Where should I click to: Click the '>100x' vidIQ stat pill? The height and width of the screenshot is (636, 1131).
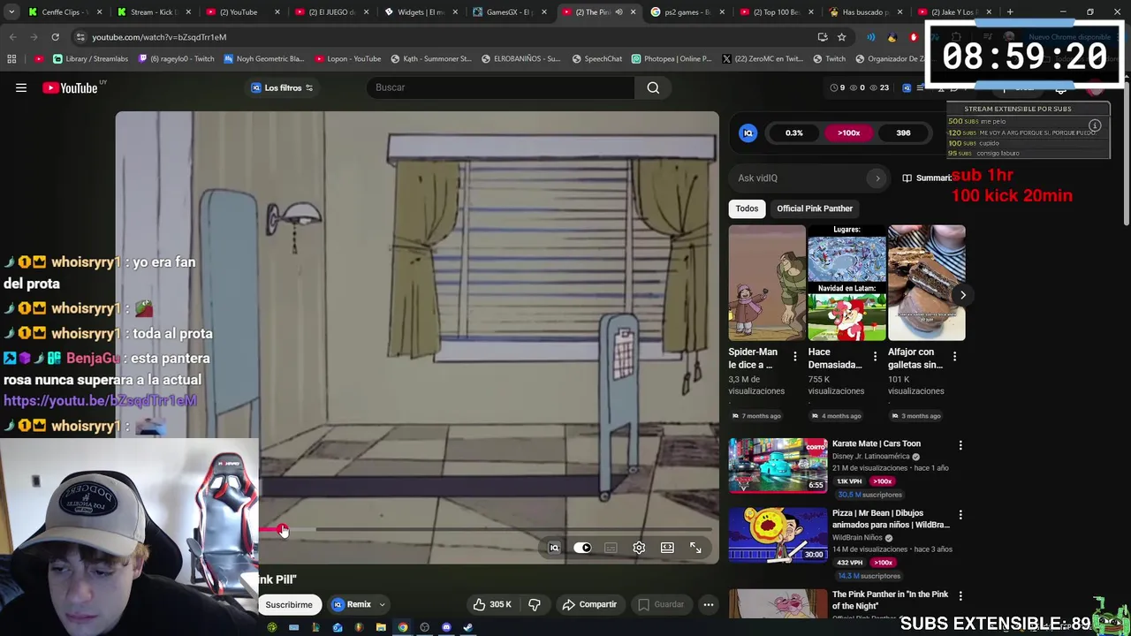click(848, 132)
